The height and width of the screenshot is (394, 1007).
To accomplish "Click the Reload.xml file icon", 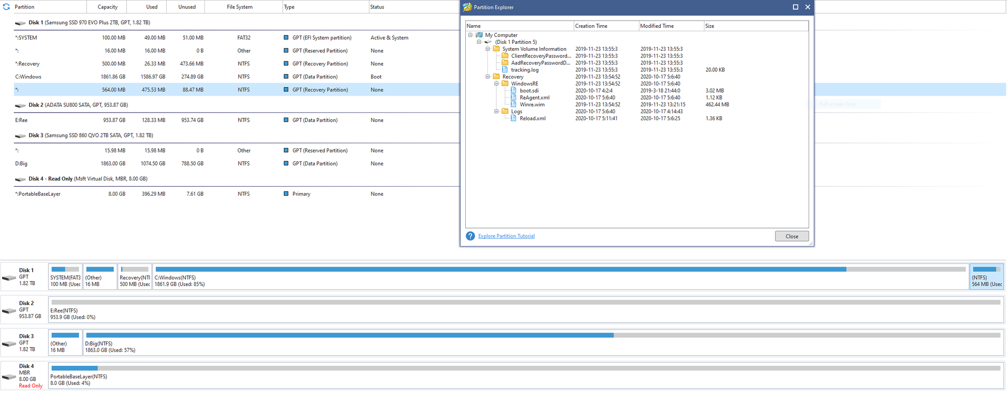I will (514, 118).
